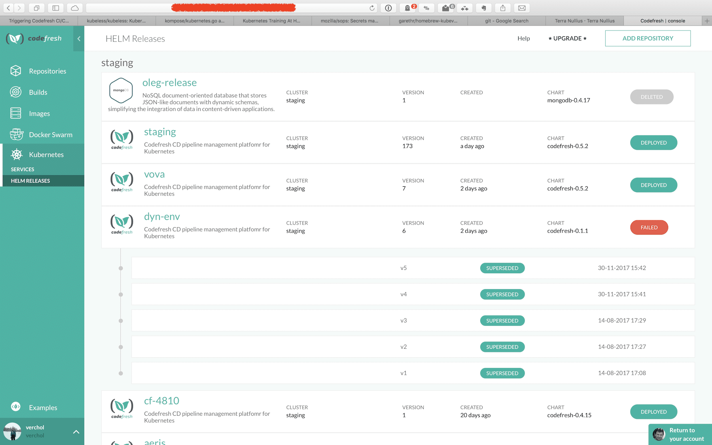Click the DELETED status badge for oleg-release
This screenshot has height=445, width=712.
pyautogui.click(x=651, y=97)
